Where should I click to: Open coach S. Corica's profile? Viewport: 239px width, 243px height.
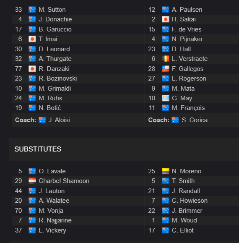pos(195,120)
